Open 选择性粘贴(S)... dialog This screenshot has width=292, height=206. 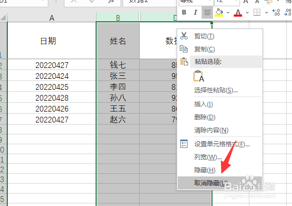point(220,90)
